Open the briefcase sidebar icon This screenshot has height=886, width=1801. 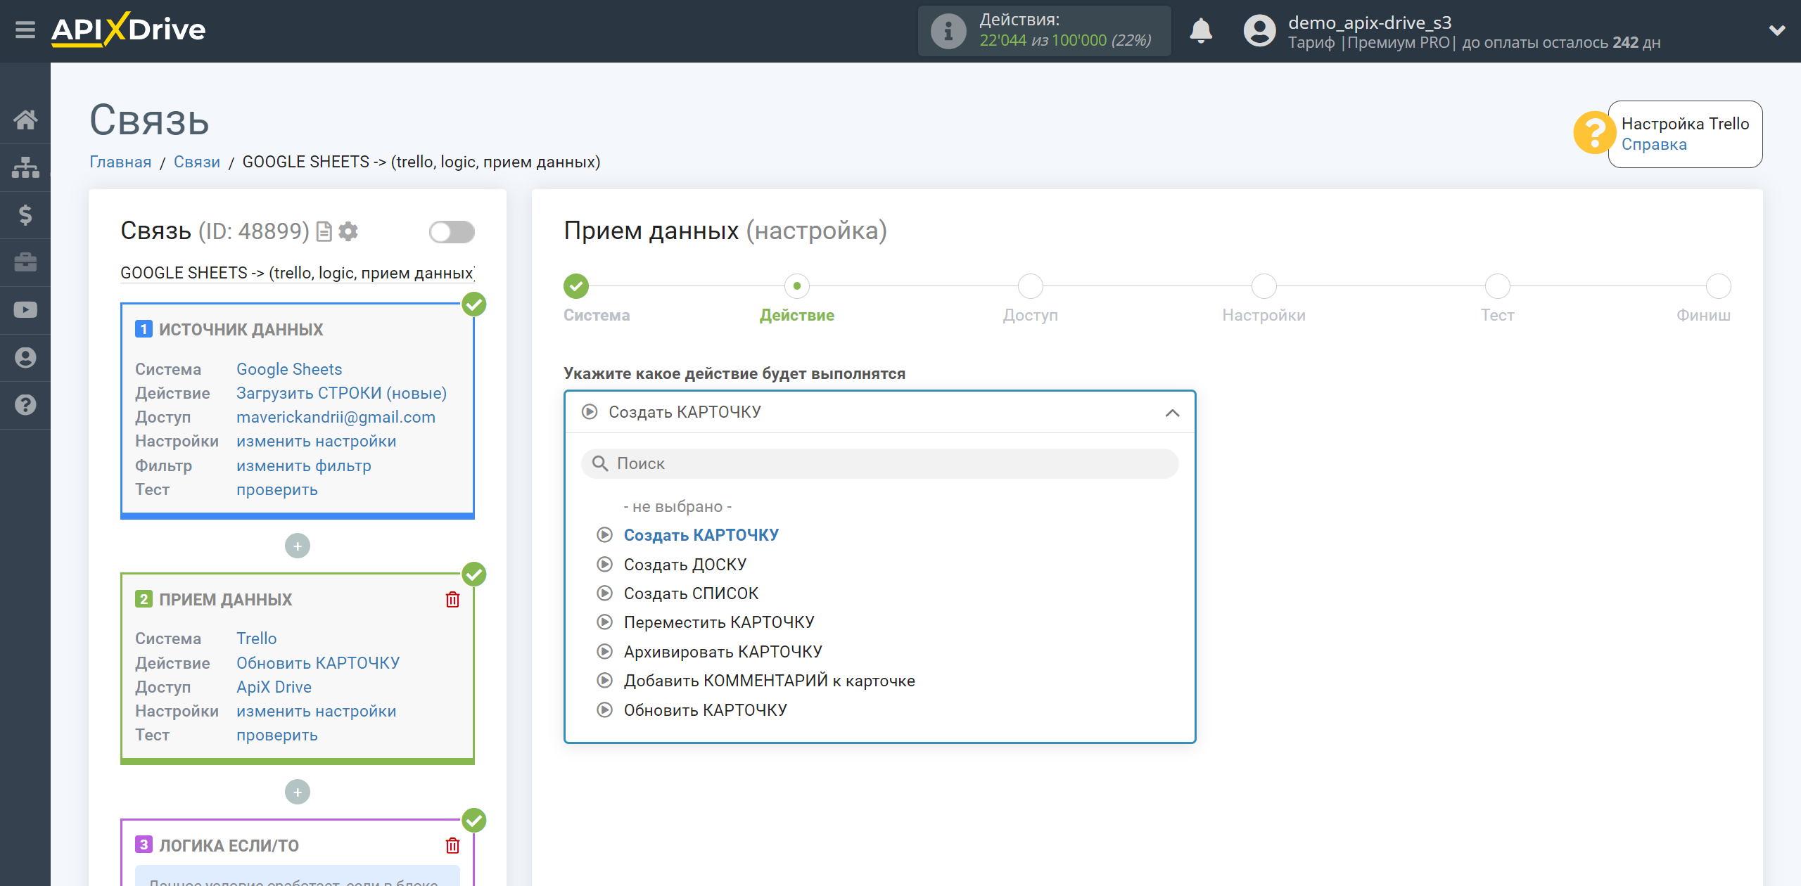point(25,262)
